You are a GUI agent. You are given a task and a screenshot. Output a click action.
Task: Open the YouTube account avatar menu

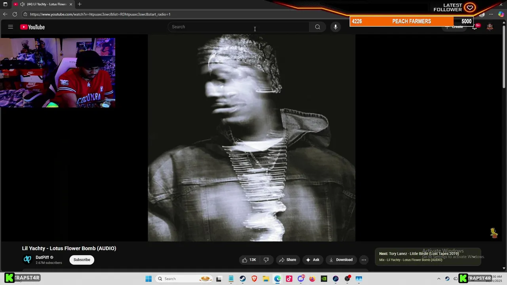click(x=490, y=27)
